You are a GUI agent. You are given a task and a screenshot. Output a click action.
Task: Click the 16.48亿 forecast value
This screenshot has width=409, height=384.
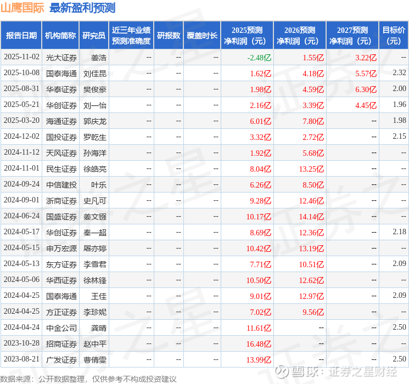pos(259,343)
